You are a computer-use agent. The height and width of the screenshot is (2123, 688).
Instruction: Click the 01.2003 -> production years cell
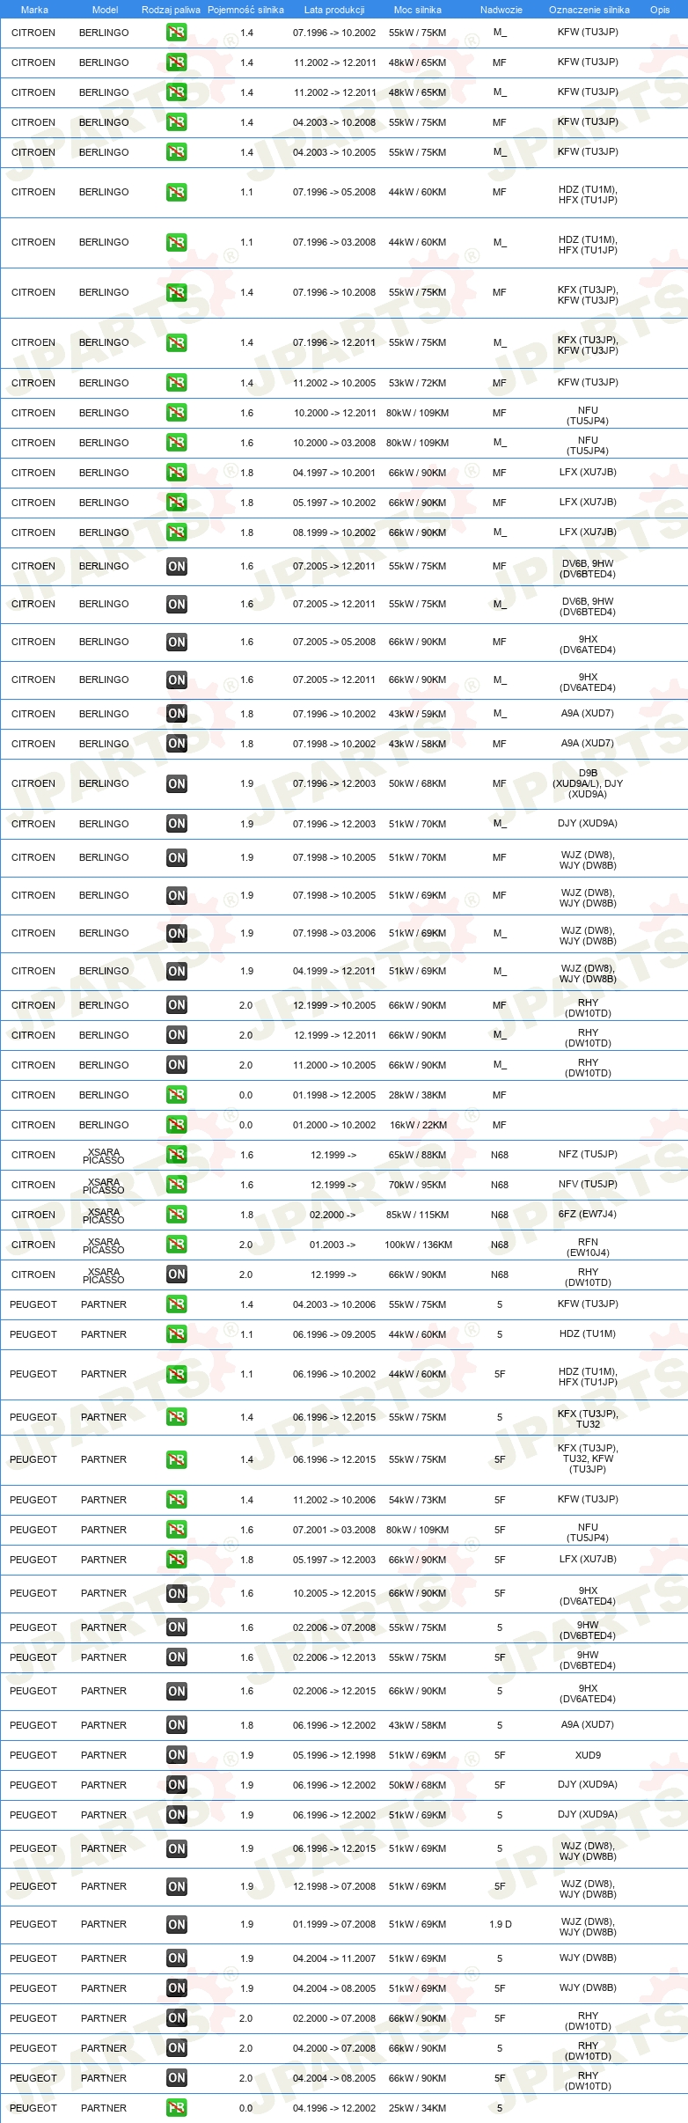(x=333, y=1245)
